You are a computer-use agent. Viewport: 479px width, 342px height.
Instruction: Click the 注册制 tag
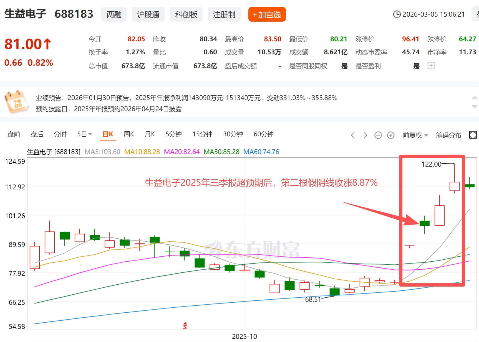point(224,14)
